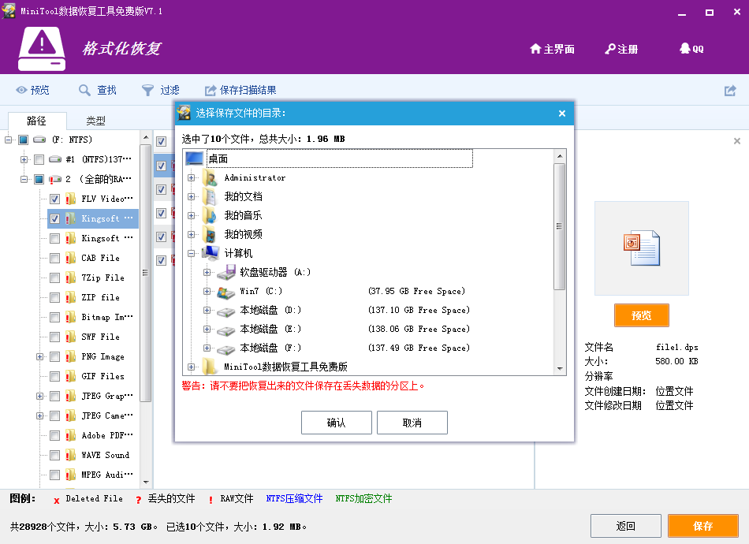Expand the Administrator folder node
The height and width of the screenshot is (544, 749).
tap(192, 178)
